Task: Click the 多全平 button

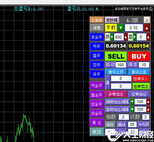Action: coord(97,113)
